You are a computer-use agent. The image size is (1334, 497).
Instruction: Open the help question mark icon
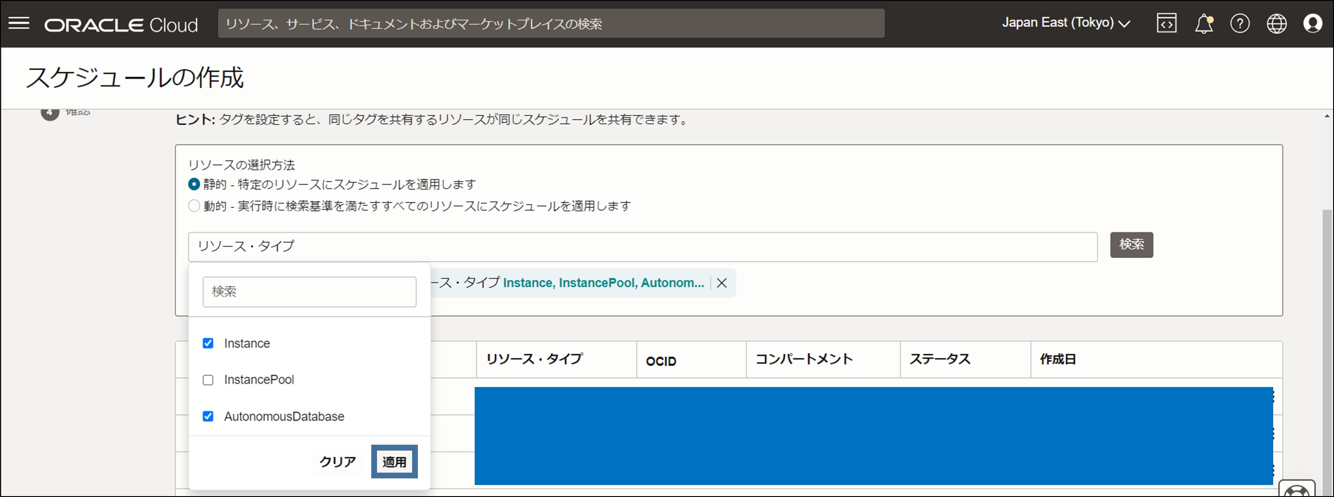tap(1240, 23)
